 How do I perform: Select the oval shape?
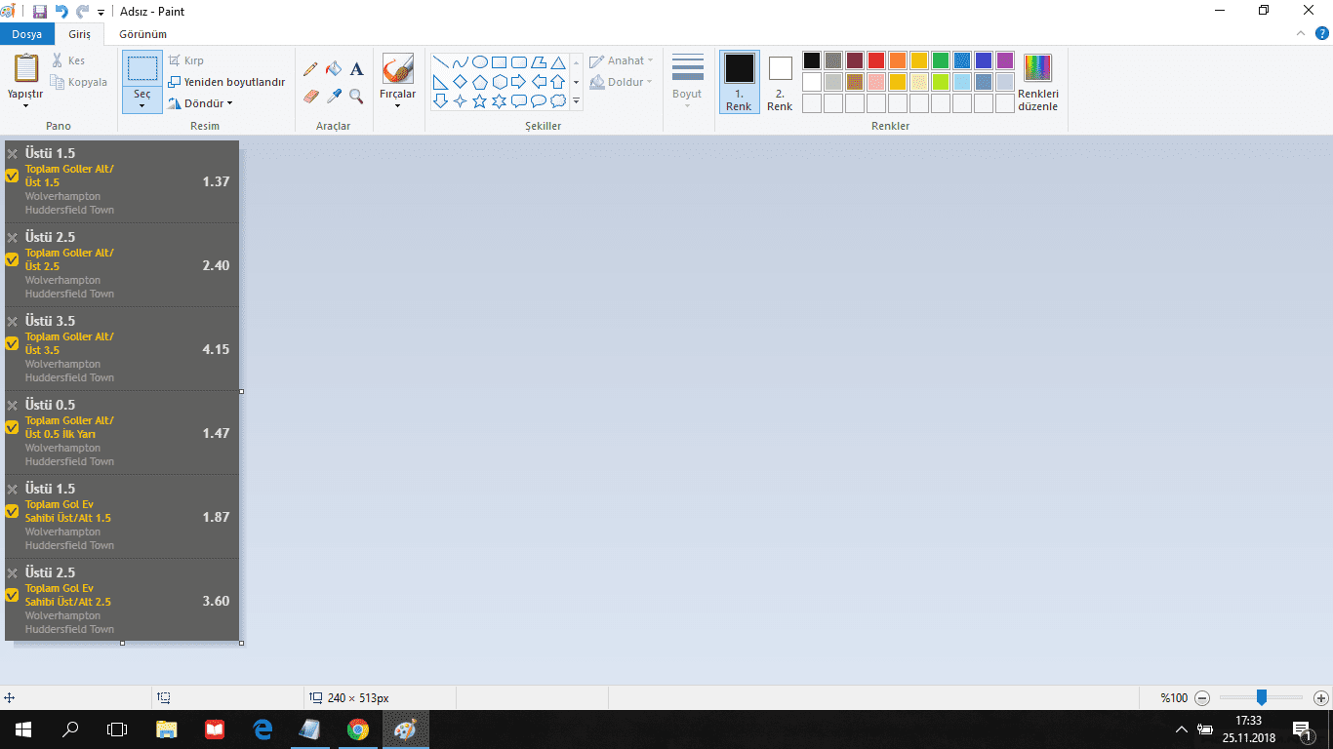[480, 62]
